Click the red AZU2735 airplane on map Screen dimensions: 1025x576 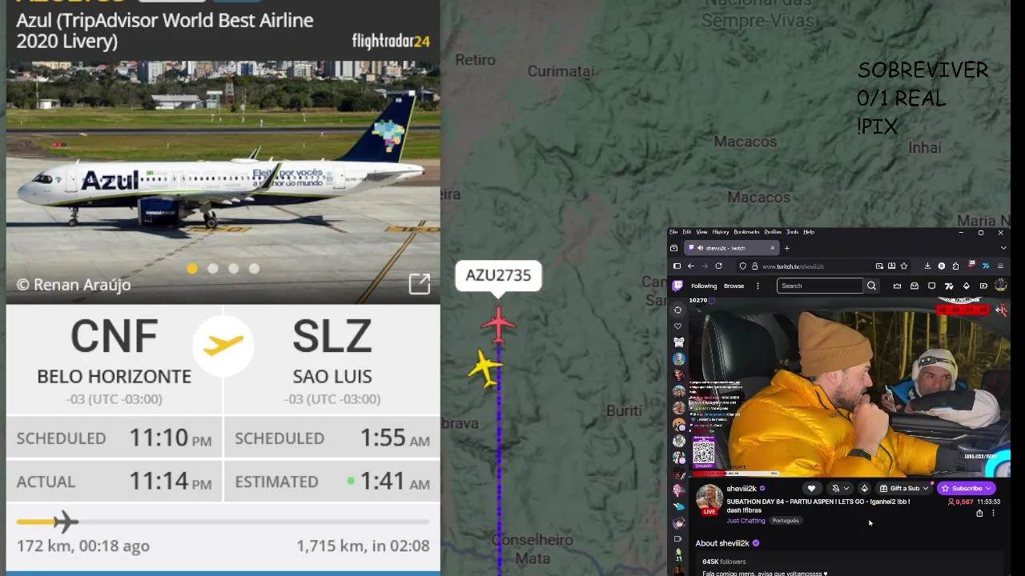tap(498, 325)
